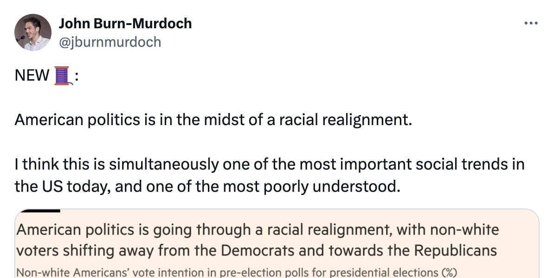Click the sentence about most important social trends

pos(269,164)
